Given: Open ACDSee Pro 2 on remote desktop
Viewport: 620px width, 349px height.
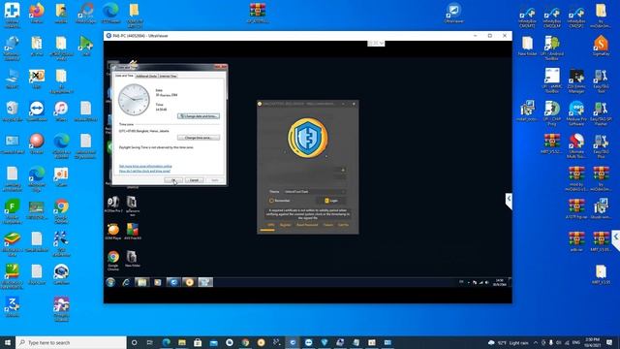Looking at the screenshot, I should pos(113,205).
